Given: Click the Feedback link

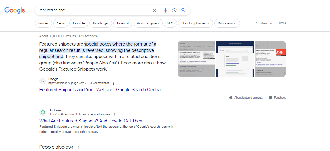Looking at the screenshot, I should (x=280, y=98).
